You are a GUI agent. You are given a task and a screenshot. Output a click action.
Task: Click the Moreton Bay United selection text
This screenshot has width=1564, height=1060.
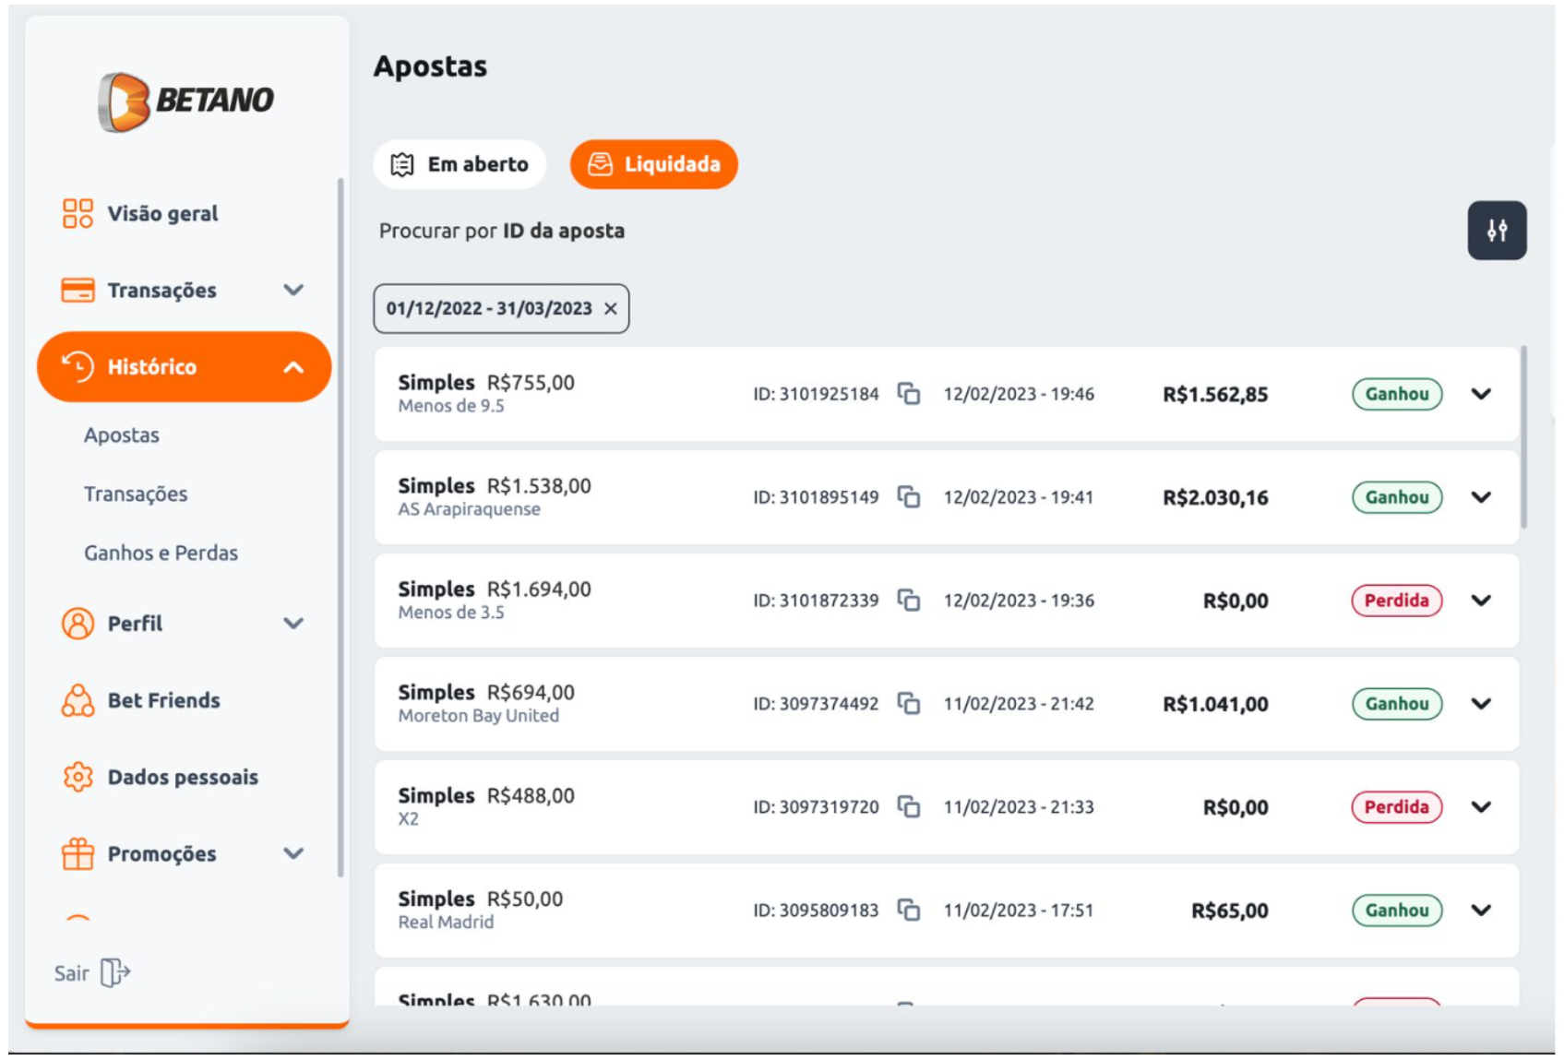click(479, 716)
